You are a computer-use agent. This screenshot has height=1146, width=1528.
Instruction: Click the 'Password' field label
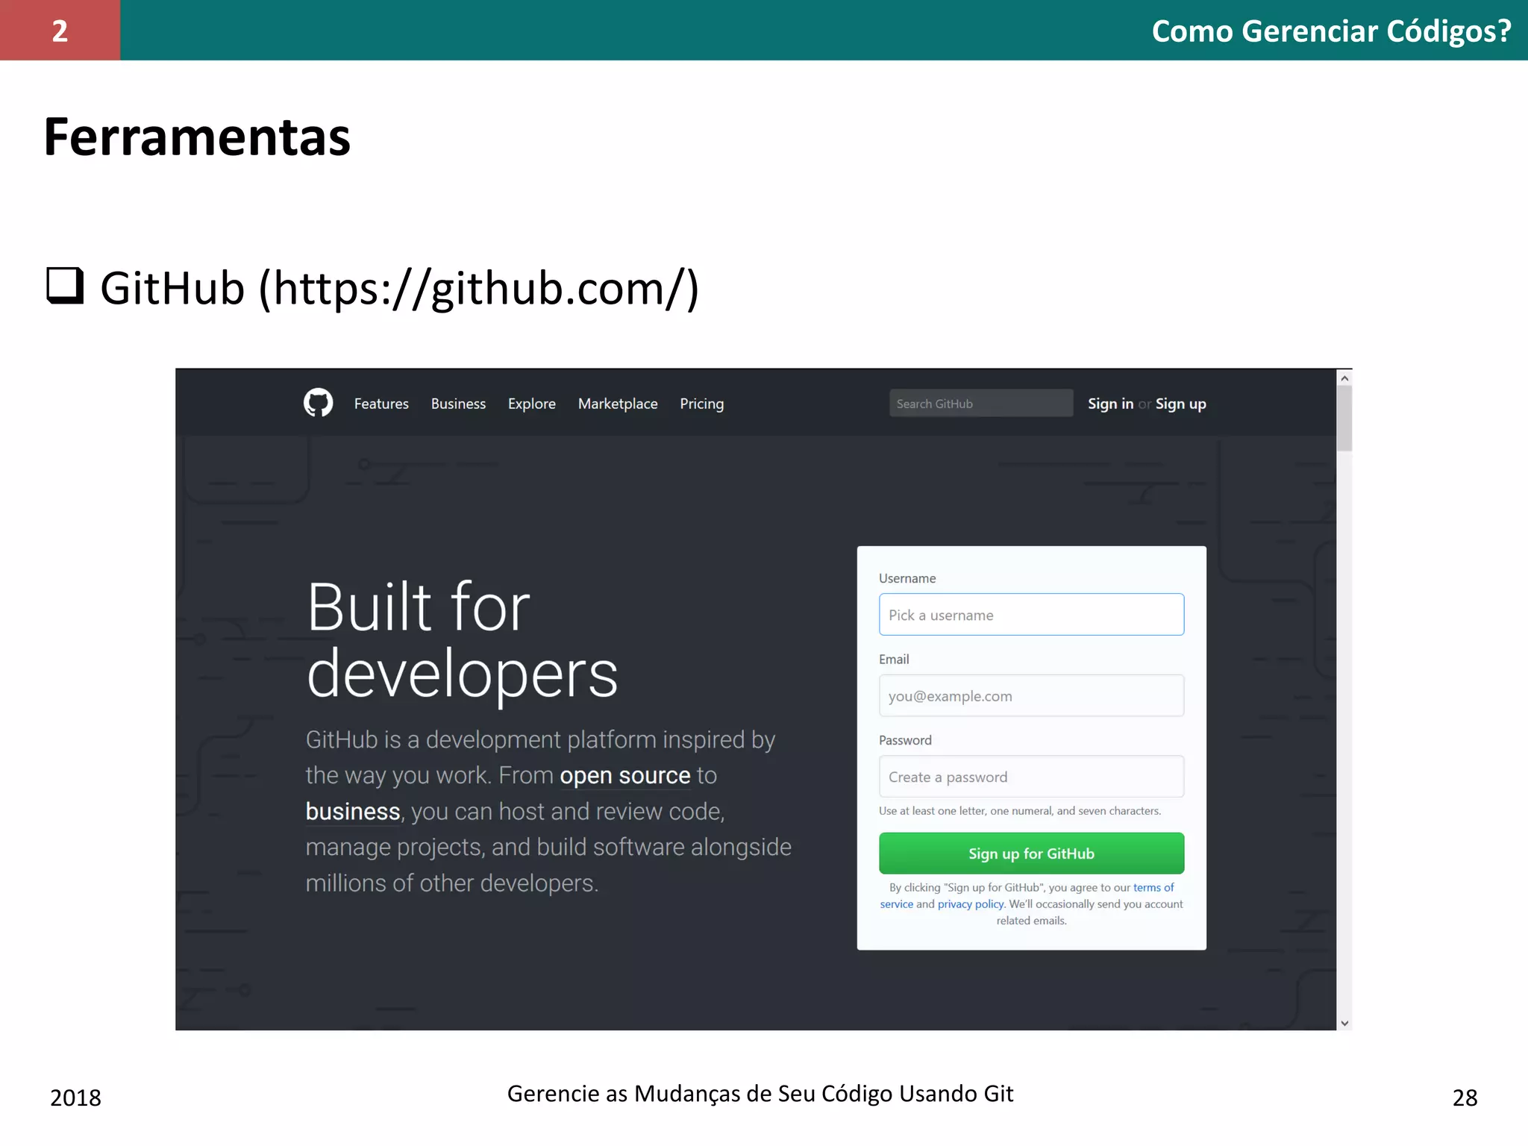[905, 740]
